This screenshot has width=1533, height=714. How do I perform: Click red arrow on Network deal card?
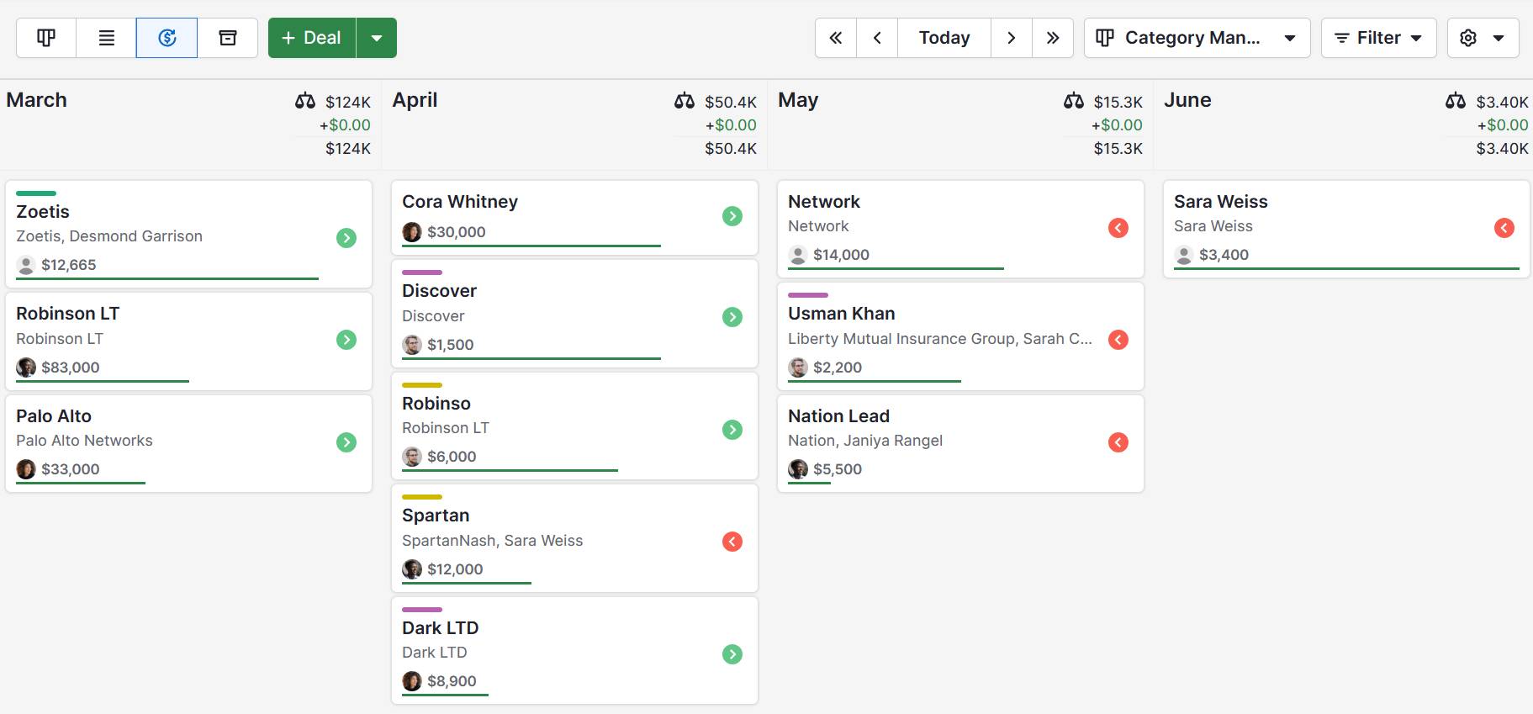click(x=1118, y=228)
